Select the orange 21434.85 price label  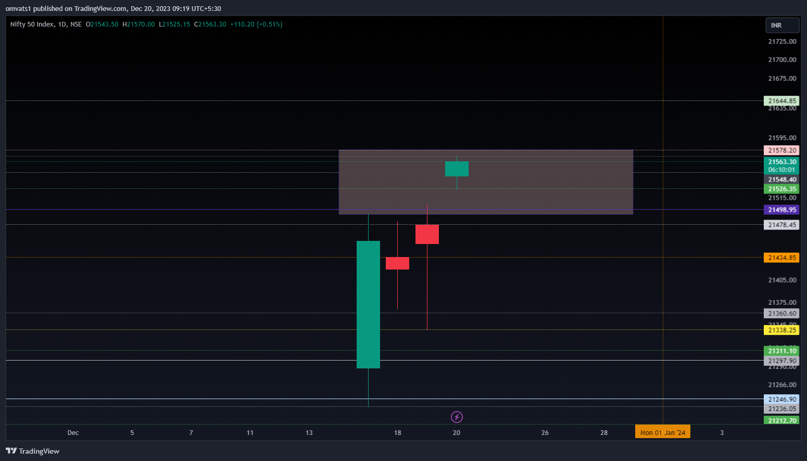pos(781,258)
